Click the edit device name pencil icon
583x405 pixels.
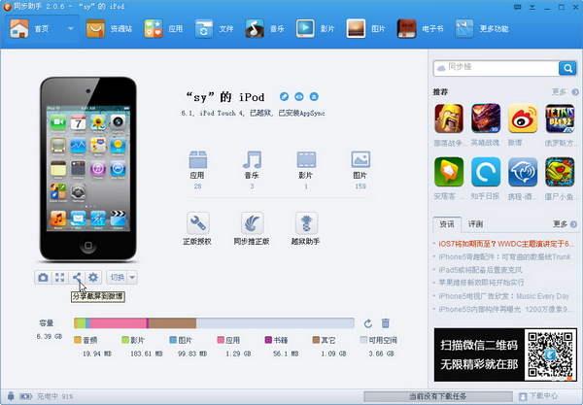pos(284,96)
